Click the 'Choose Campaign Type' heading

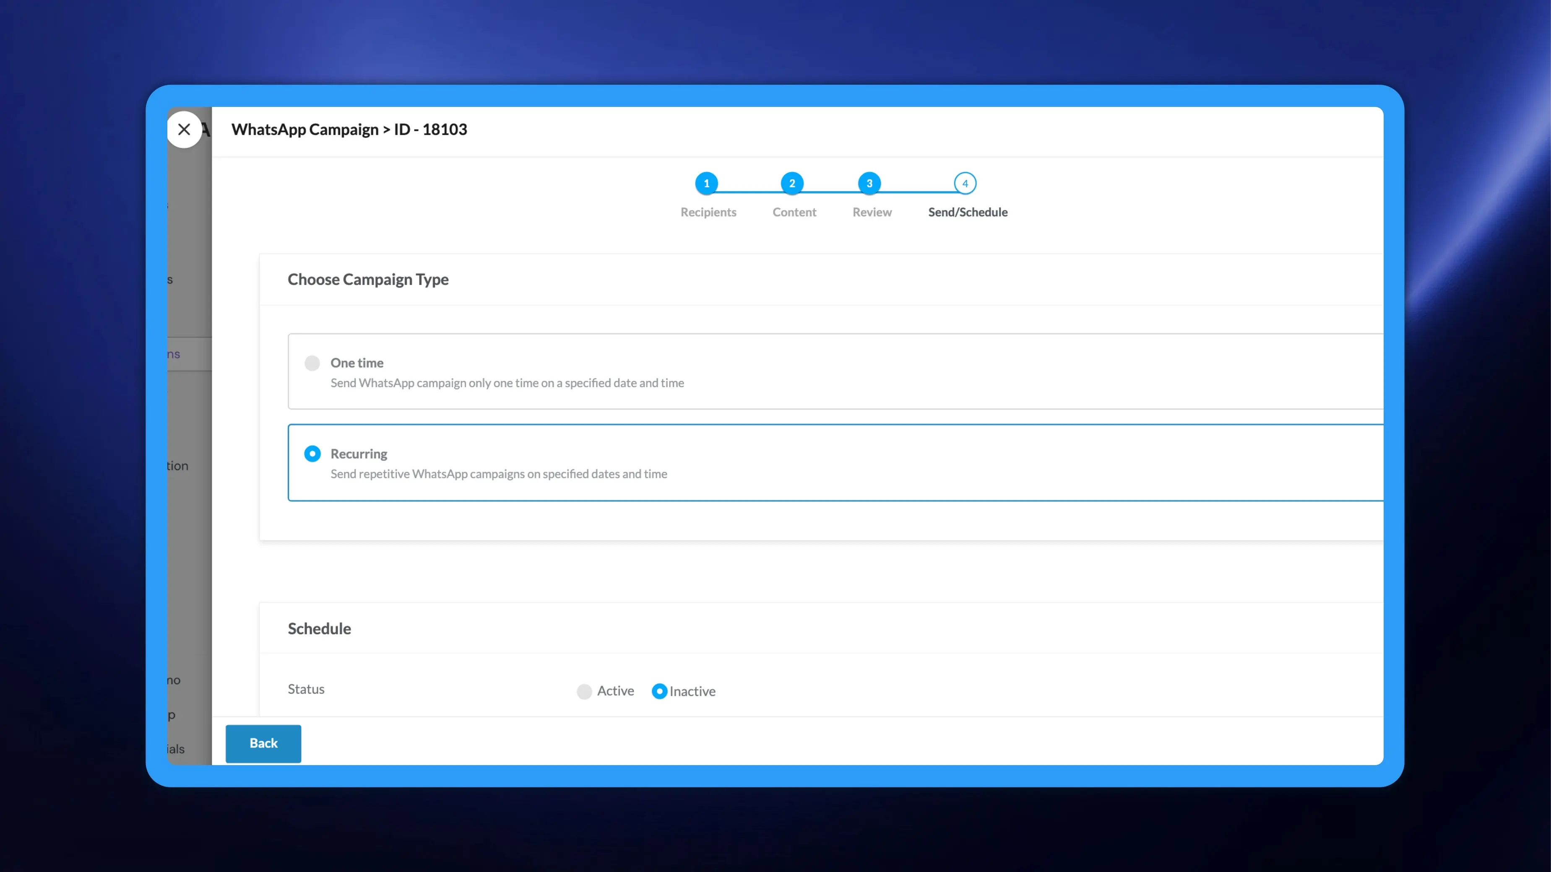[368, 279]
